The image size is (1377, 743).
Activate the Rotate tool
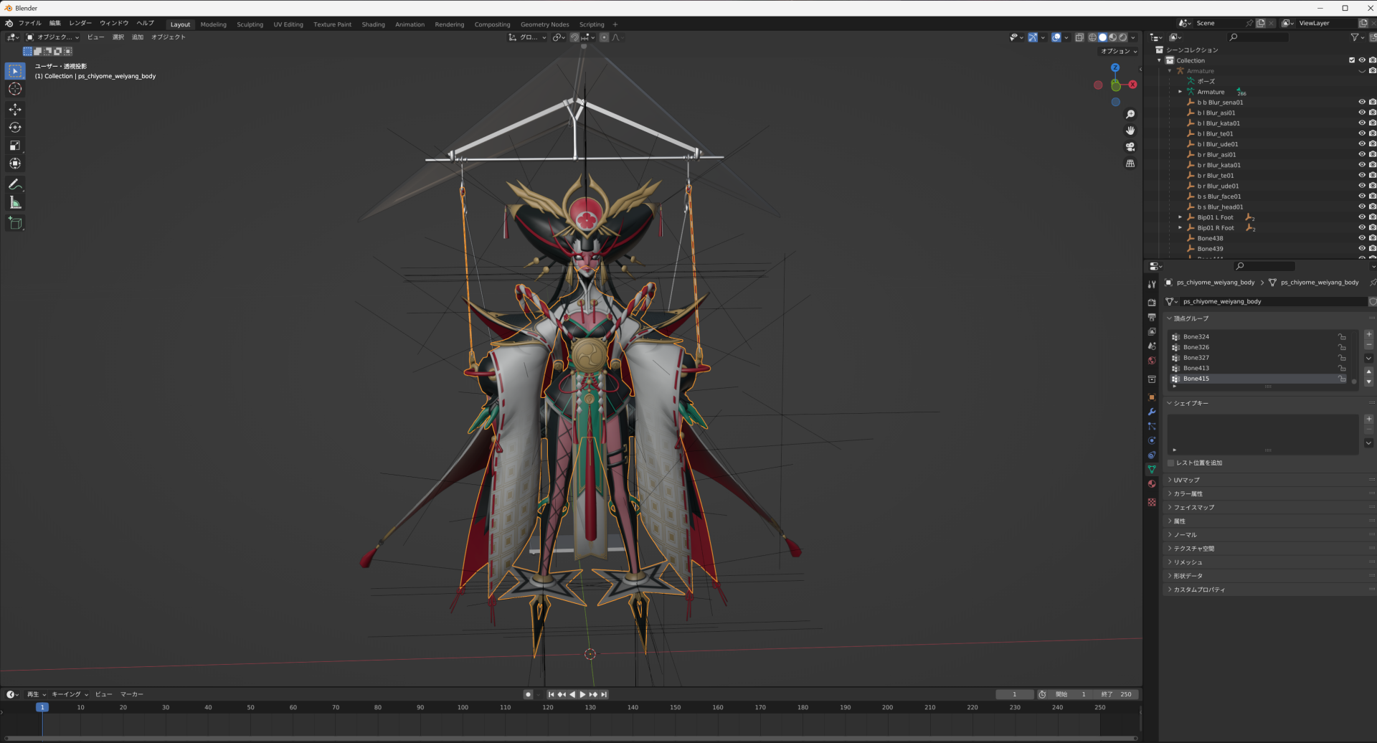(x=15, y=128)
